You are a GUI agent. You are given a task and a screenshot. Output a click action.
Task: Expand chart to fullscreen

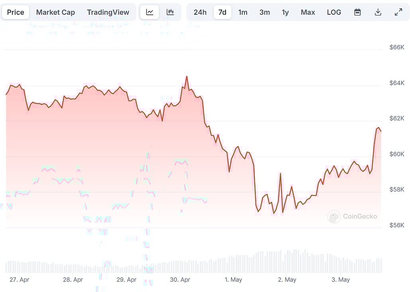coord(398,12)
